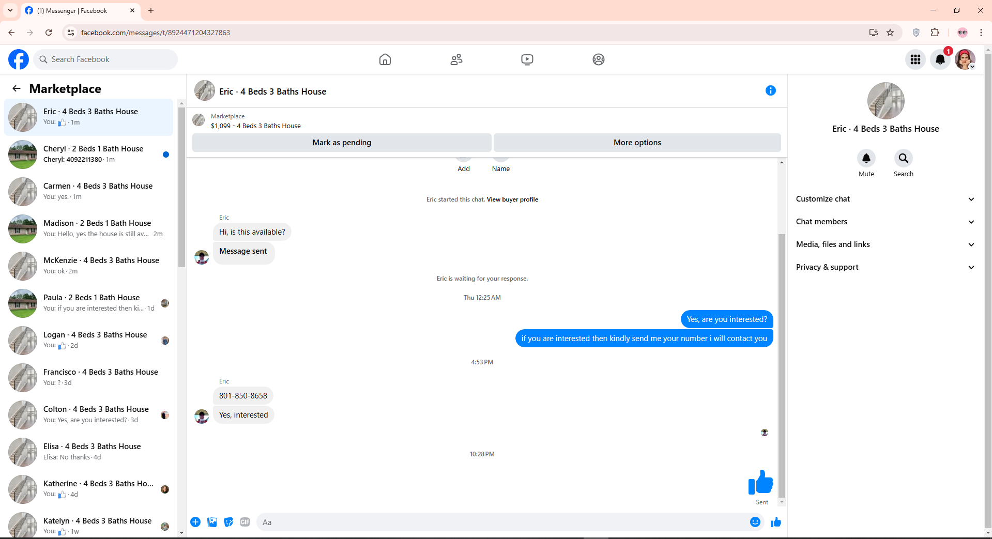Open the account profile picture menu
The height and width of the screenshot is (539, 992).
point(965,59)
